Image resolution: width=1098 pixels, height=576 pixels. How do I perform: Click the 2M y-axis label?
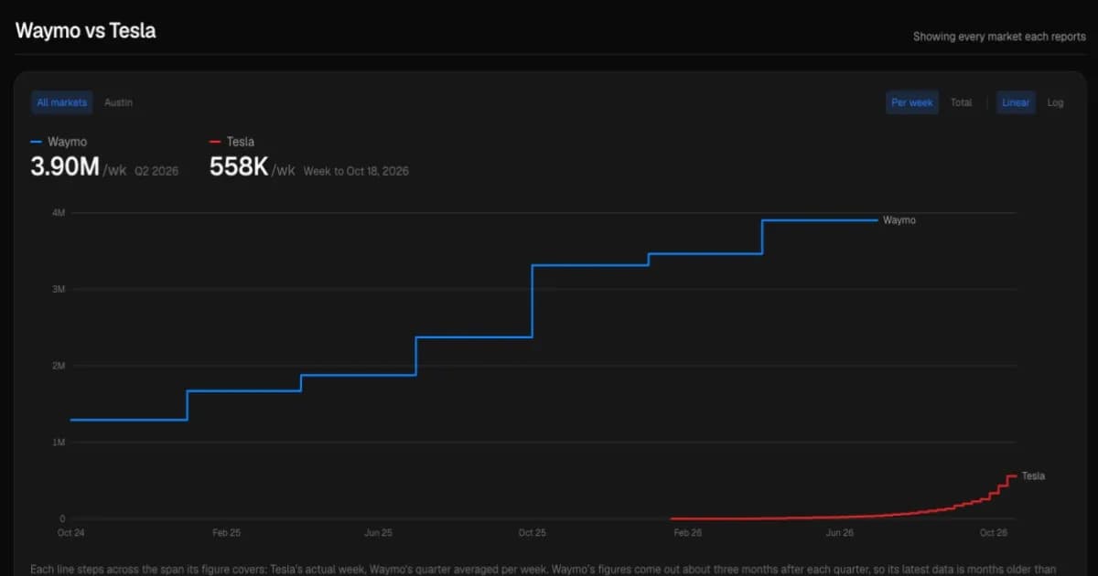tap(59, 366)
